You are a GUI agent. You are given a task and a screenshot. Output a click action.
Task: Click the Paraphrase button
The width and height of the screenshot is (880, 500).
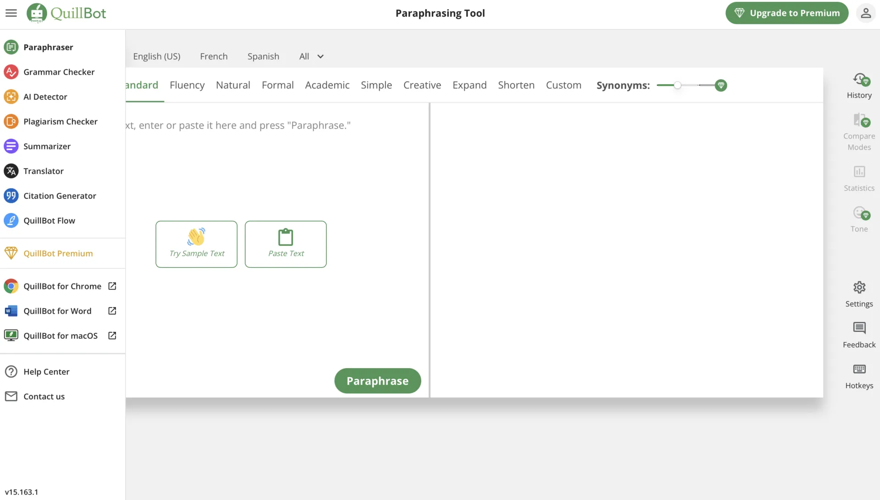point(378,380)
